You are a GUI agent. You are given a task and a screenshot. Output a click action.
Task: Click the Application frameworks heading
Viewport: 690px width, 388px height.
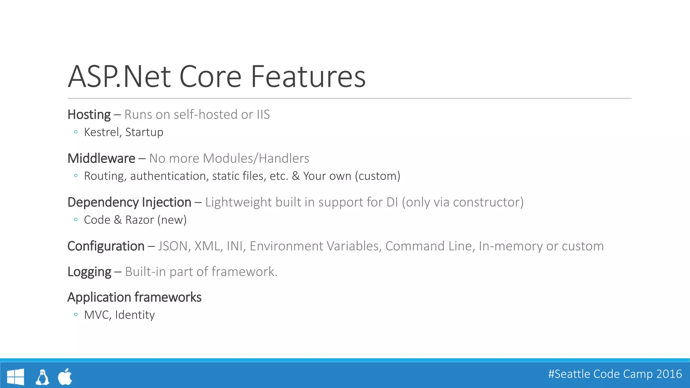[134, 297]
